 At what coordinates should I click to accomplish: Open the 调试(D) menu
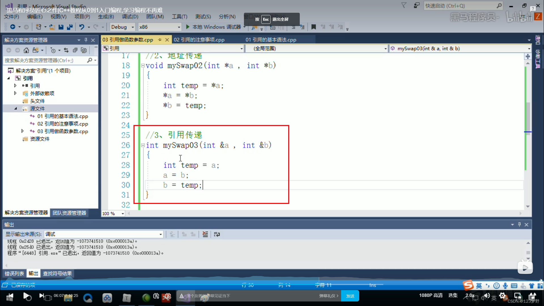[x=130, y=17]
